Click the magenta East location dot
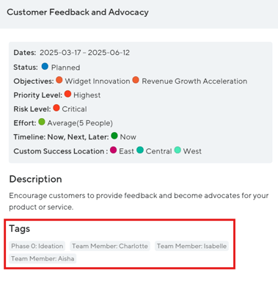 pos(113,150)
